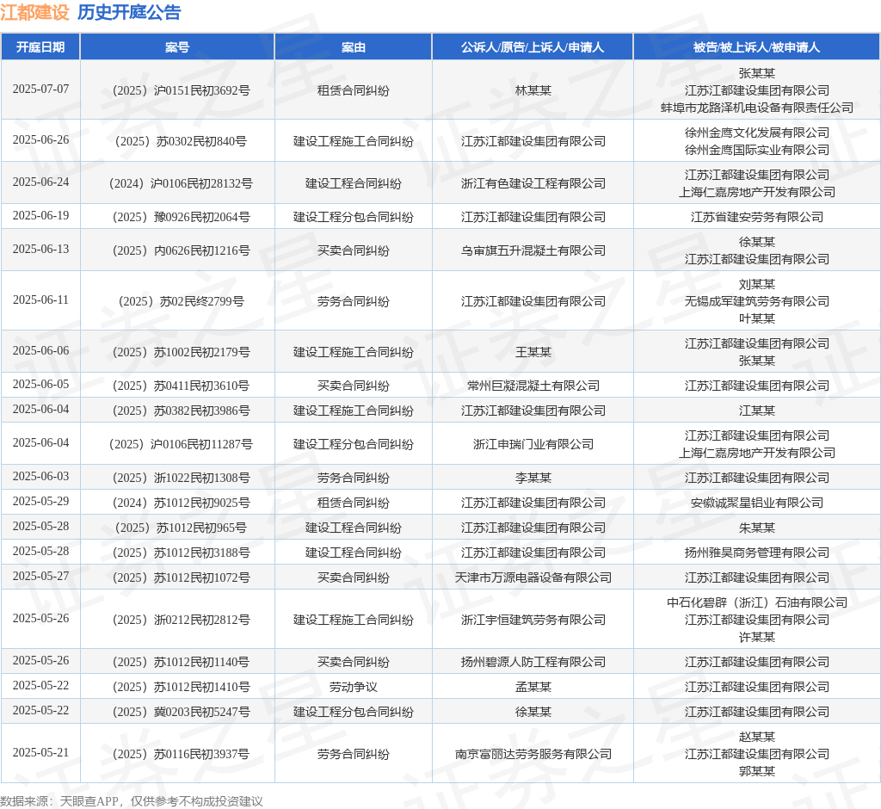Click date cell 2025-06-11
881x809 pixels.
40,300
